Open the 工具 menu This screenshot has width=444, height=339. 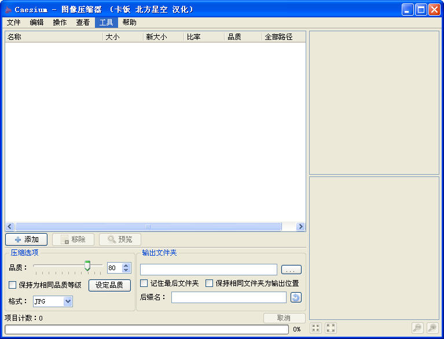106,23
